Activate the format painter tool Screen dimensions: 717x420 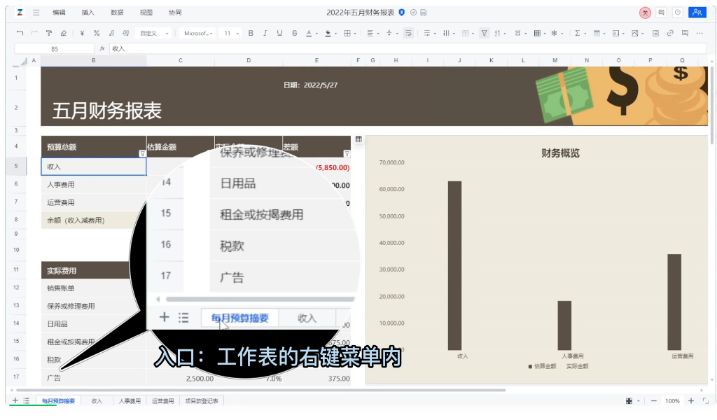click(x=49, y=33)
